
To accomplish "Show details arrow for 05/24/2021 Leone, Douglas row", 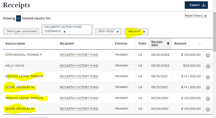I will (208, 110).
